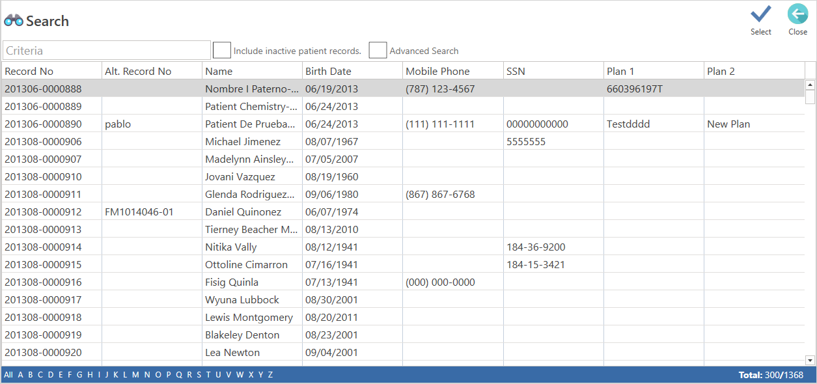Sort by Plan 1 column header
Viewport: 817px width, 384px height.
tap(654, 71)
